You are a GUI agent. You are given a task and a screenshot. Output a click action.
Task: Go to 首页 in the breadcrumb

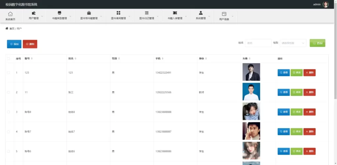[12, 29]
